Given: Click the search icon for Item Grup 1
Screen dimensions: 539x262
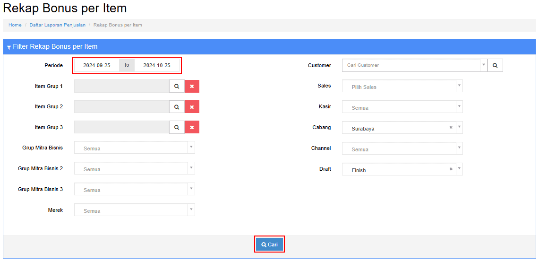Looking at the screenshot, I should (177, 86).
